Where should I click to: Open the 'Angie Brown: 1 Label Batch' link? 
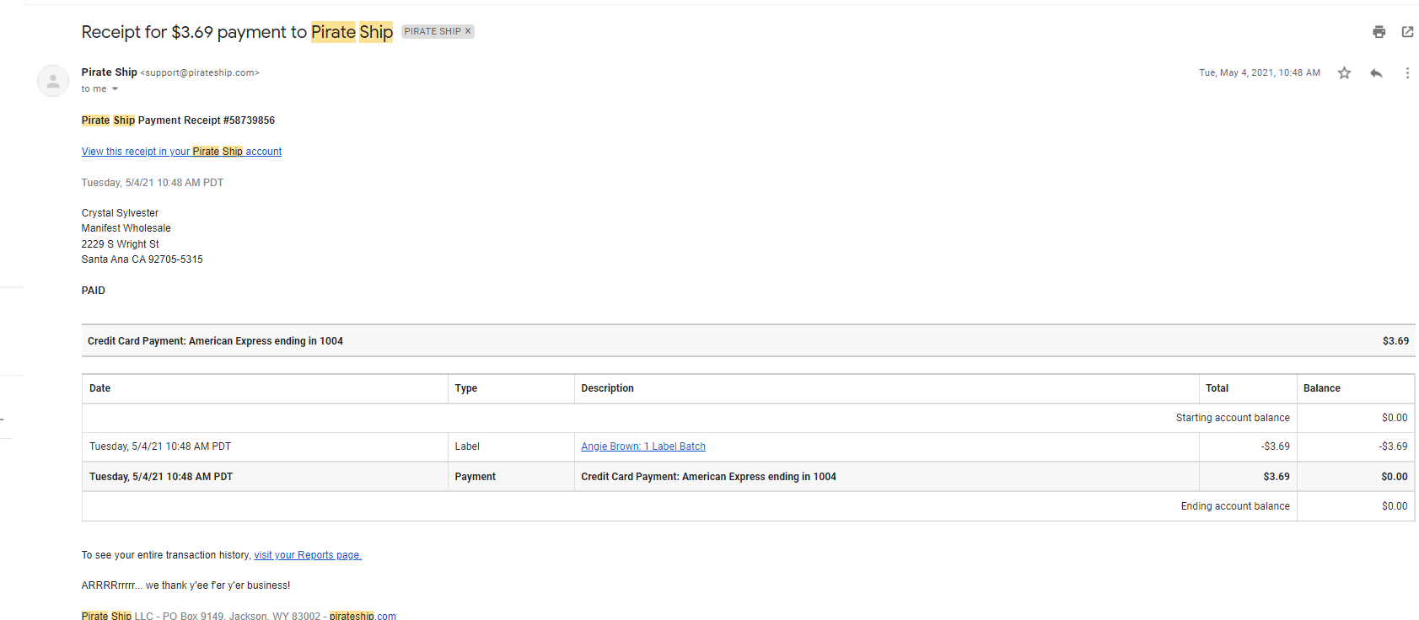click(643, 446)
